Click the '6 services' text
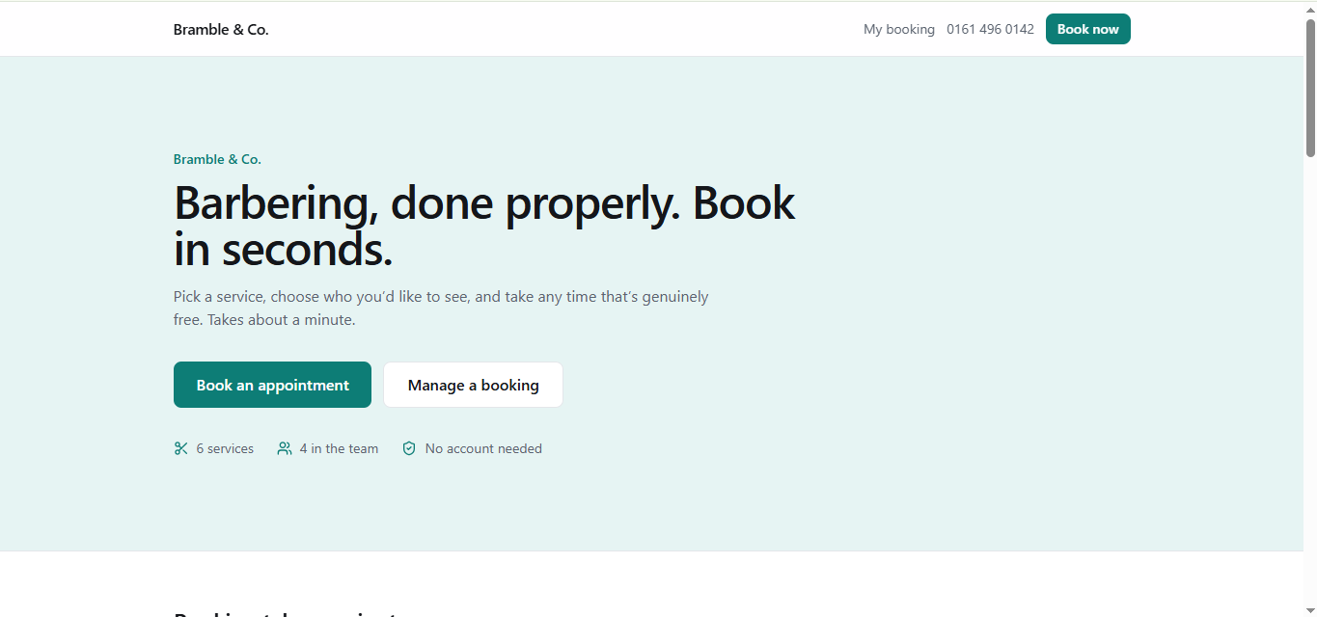This screenshot has height=617, width=1317. (225, 448)
